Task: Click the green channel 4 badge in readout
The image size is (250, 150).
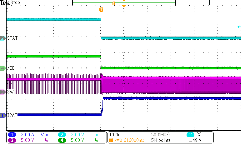Action: (62, 140)
